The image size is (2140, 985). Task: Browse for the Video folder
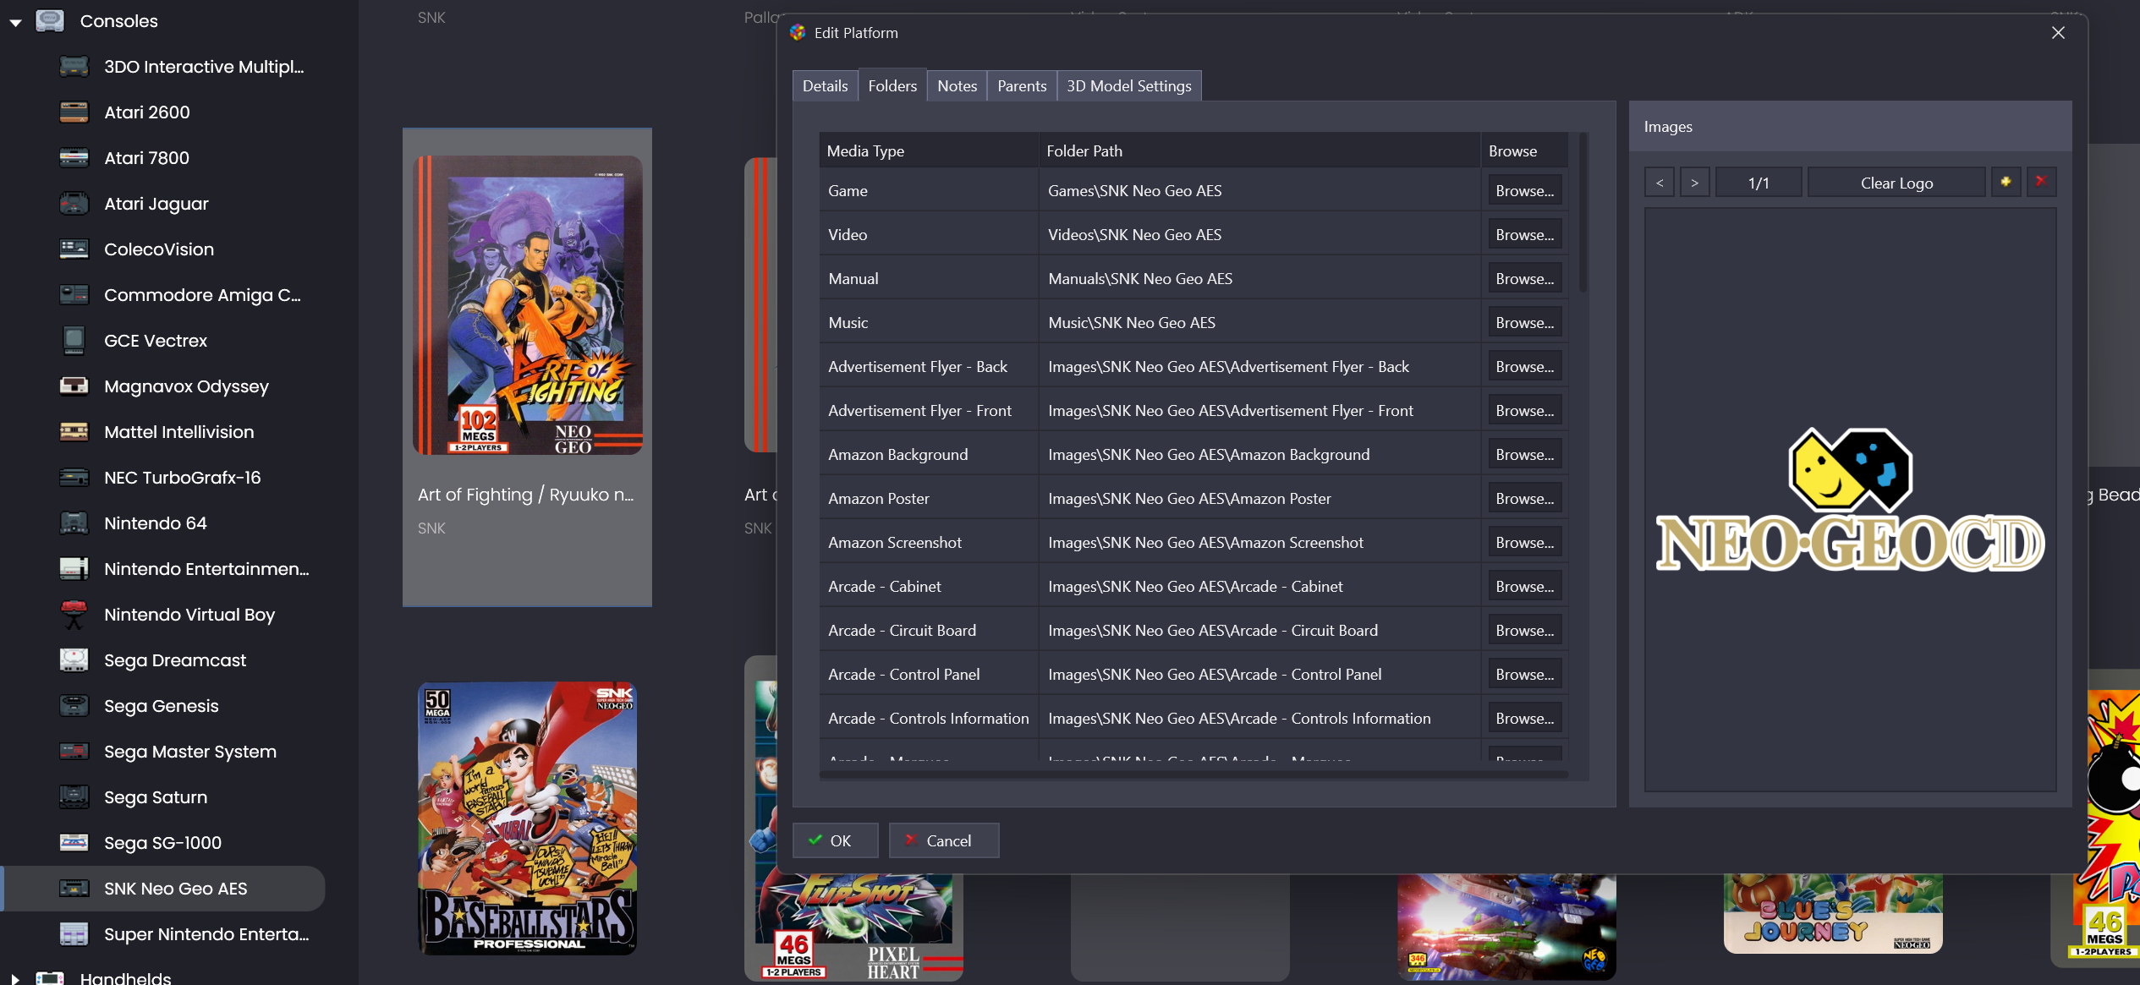tap(1524, 234)
